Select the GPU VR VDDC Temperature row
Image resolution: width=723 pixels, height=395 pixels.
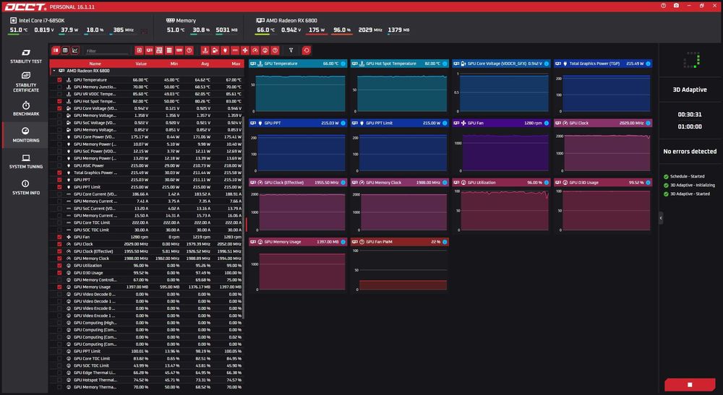(x=147, y=94)
